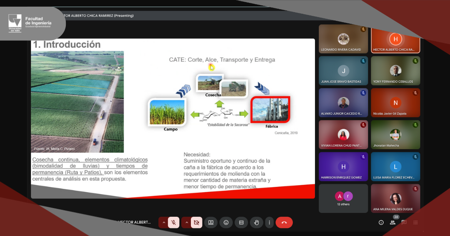Open the three-dot more options menu

[270, 223]
